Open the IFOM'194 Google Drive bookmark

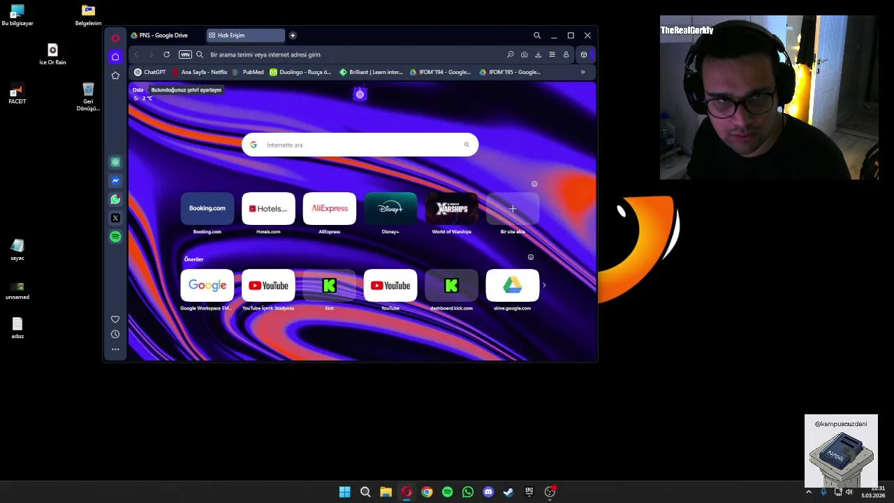(440, 72)
